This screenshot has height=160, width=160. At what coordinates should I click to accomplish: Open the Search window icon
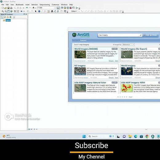pyautogui.click(x=68, y=8)
